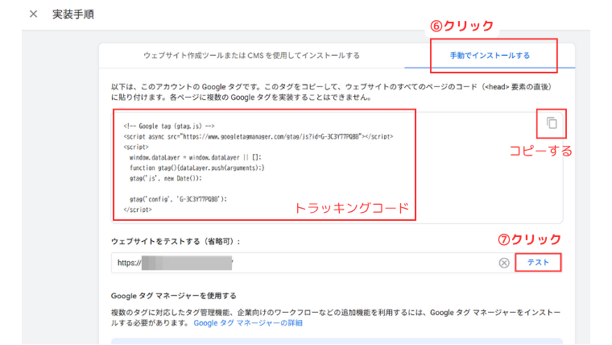Click the ウェブサイトをテストする（省略可） label
This screenshot has width=612, height=345.
pos(176,242)
